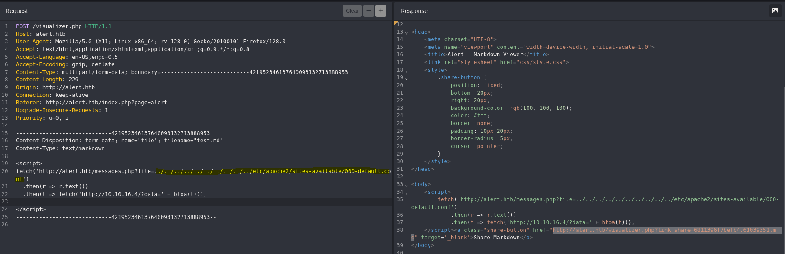The width and height of the screenshot is (785, 254).
Task: Click the minus button in Request header
Action: 368,11
